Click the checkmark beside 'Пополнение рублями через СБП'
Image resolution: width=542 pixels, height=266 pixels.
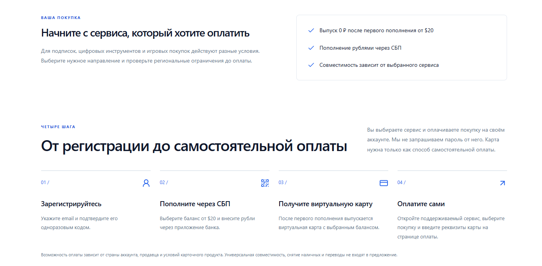click(311, 48)
